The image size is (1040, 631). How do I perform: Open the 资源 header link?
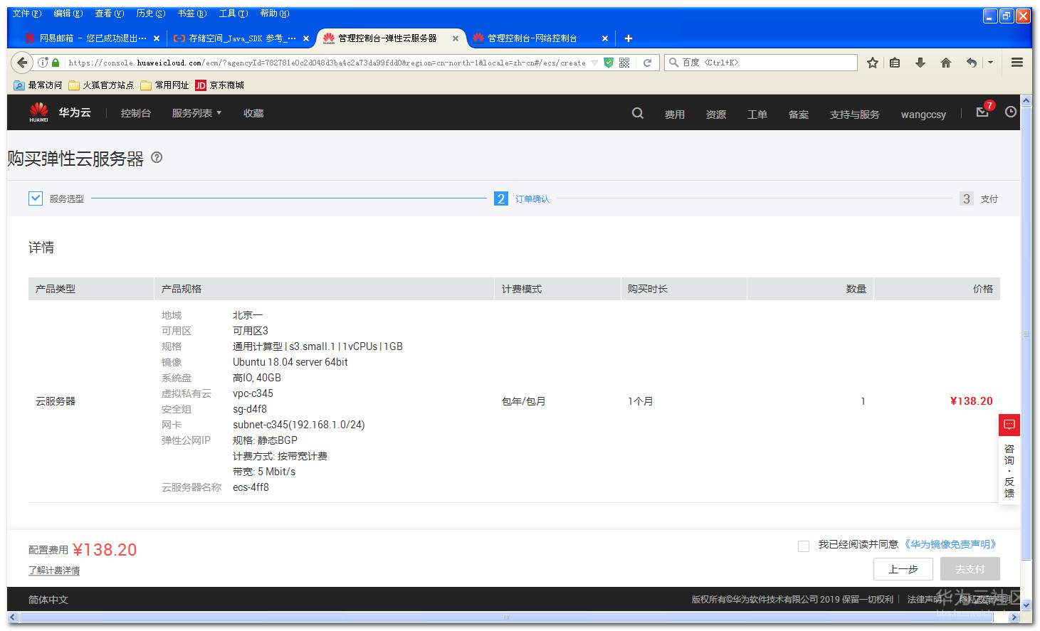point(716,114)
